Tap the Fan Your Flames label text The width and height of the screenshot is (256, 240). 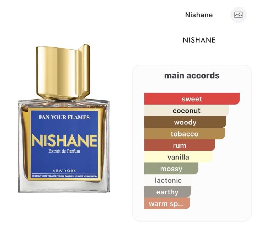tap(64, 117)
